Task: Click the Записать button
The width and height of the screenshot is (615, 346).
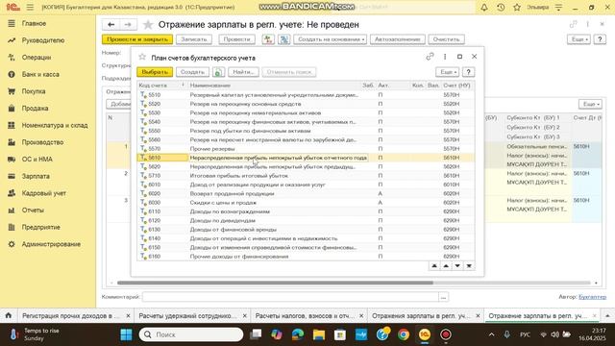Action: click(194, 39)
